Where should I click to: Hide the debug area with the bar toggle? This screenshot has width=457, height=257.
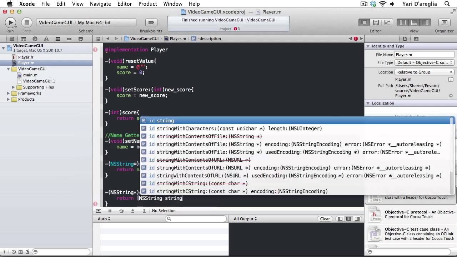(99, 211)
